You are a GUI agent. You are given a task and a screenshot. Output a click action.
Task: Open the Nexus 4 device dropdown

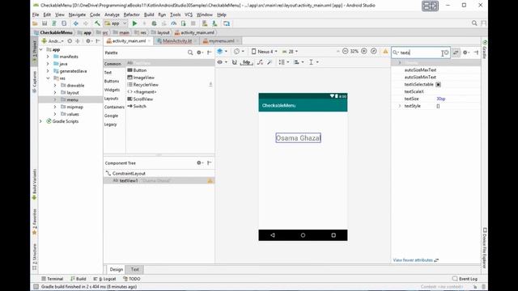click(x=264, y=52)
